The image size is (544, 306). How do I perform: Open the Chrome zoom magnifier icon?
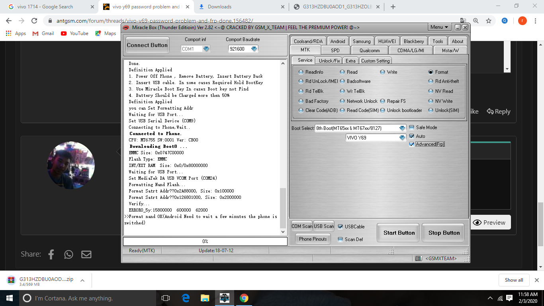coord(476,21)
